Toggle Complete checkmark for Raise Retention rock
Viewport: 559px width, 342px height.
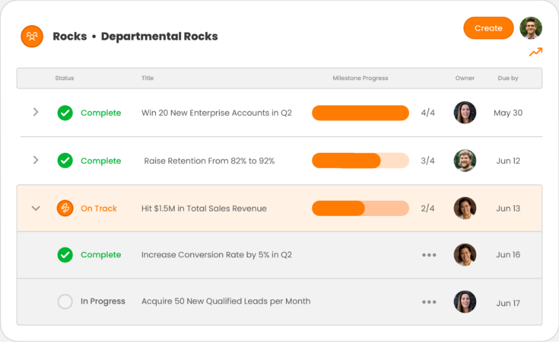(64, 161)
